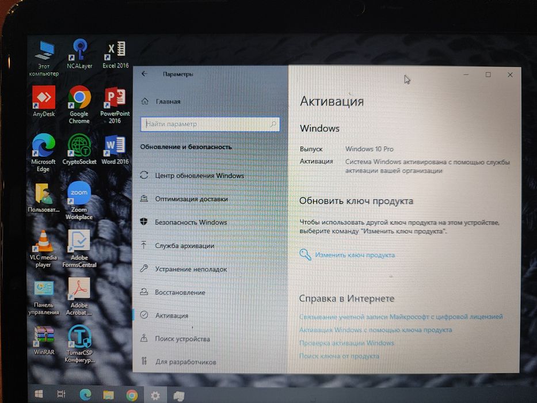Click Изменить ключ продукта link

pyautogui.click(x=355, y=255)
